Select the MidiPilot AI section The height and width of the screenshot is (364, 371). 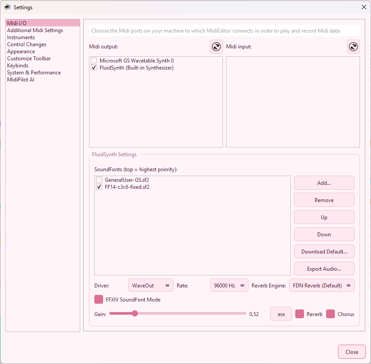coord(20,79)
